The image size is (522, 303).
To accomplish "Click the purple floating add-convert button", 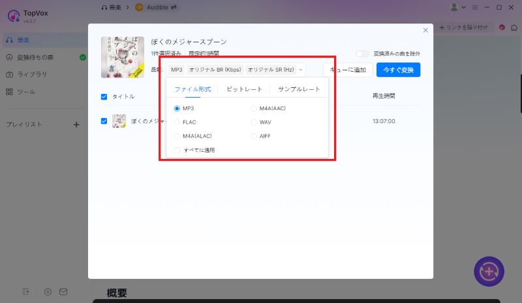I will pos(489,272).
